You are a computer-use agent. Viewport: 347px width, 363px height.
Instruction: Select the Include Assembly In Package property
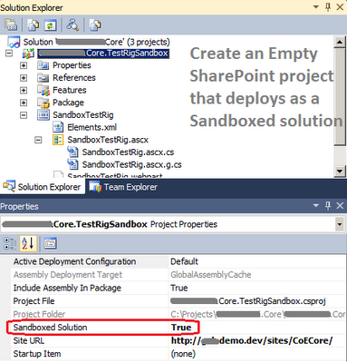[67, 288]
